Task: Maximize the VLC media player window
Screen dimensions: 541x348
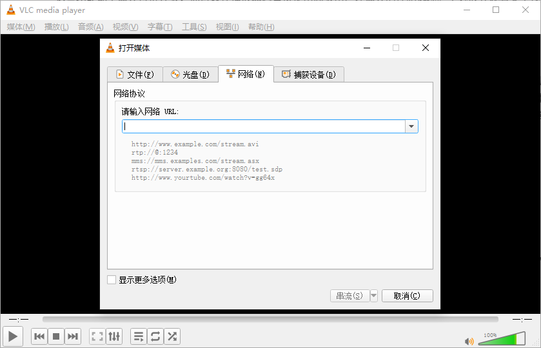Action: 496,10
